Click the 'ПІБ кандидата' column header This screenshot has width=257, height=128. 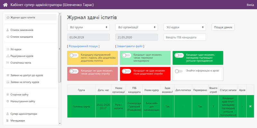click(x=134, y=90)
